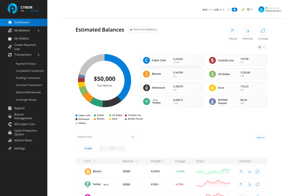
Task: Click the Withdraw arrow icon at the top
Action: tap(248, 31)
